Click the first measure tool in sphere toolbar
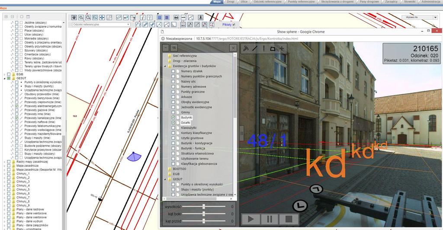Viewport: 443px width, 230px height. pos(246,49)
